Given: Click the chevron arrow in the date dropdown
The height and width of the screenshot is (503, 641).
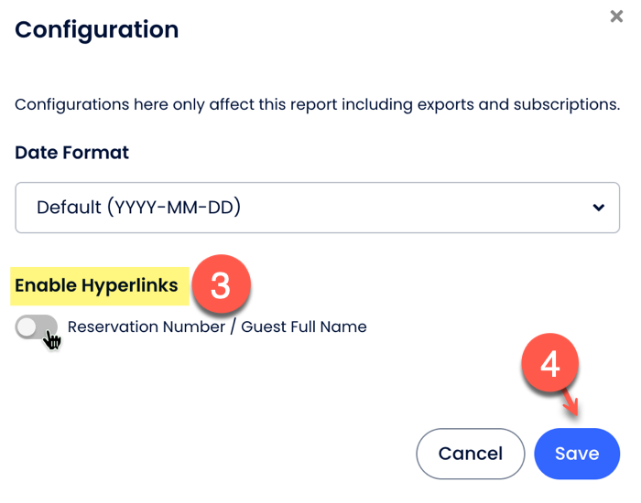Looking at the screenshot, I should pyautogui.click(x=598, y=208).
